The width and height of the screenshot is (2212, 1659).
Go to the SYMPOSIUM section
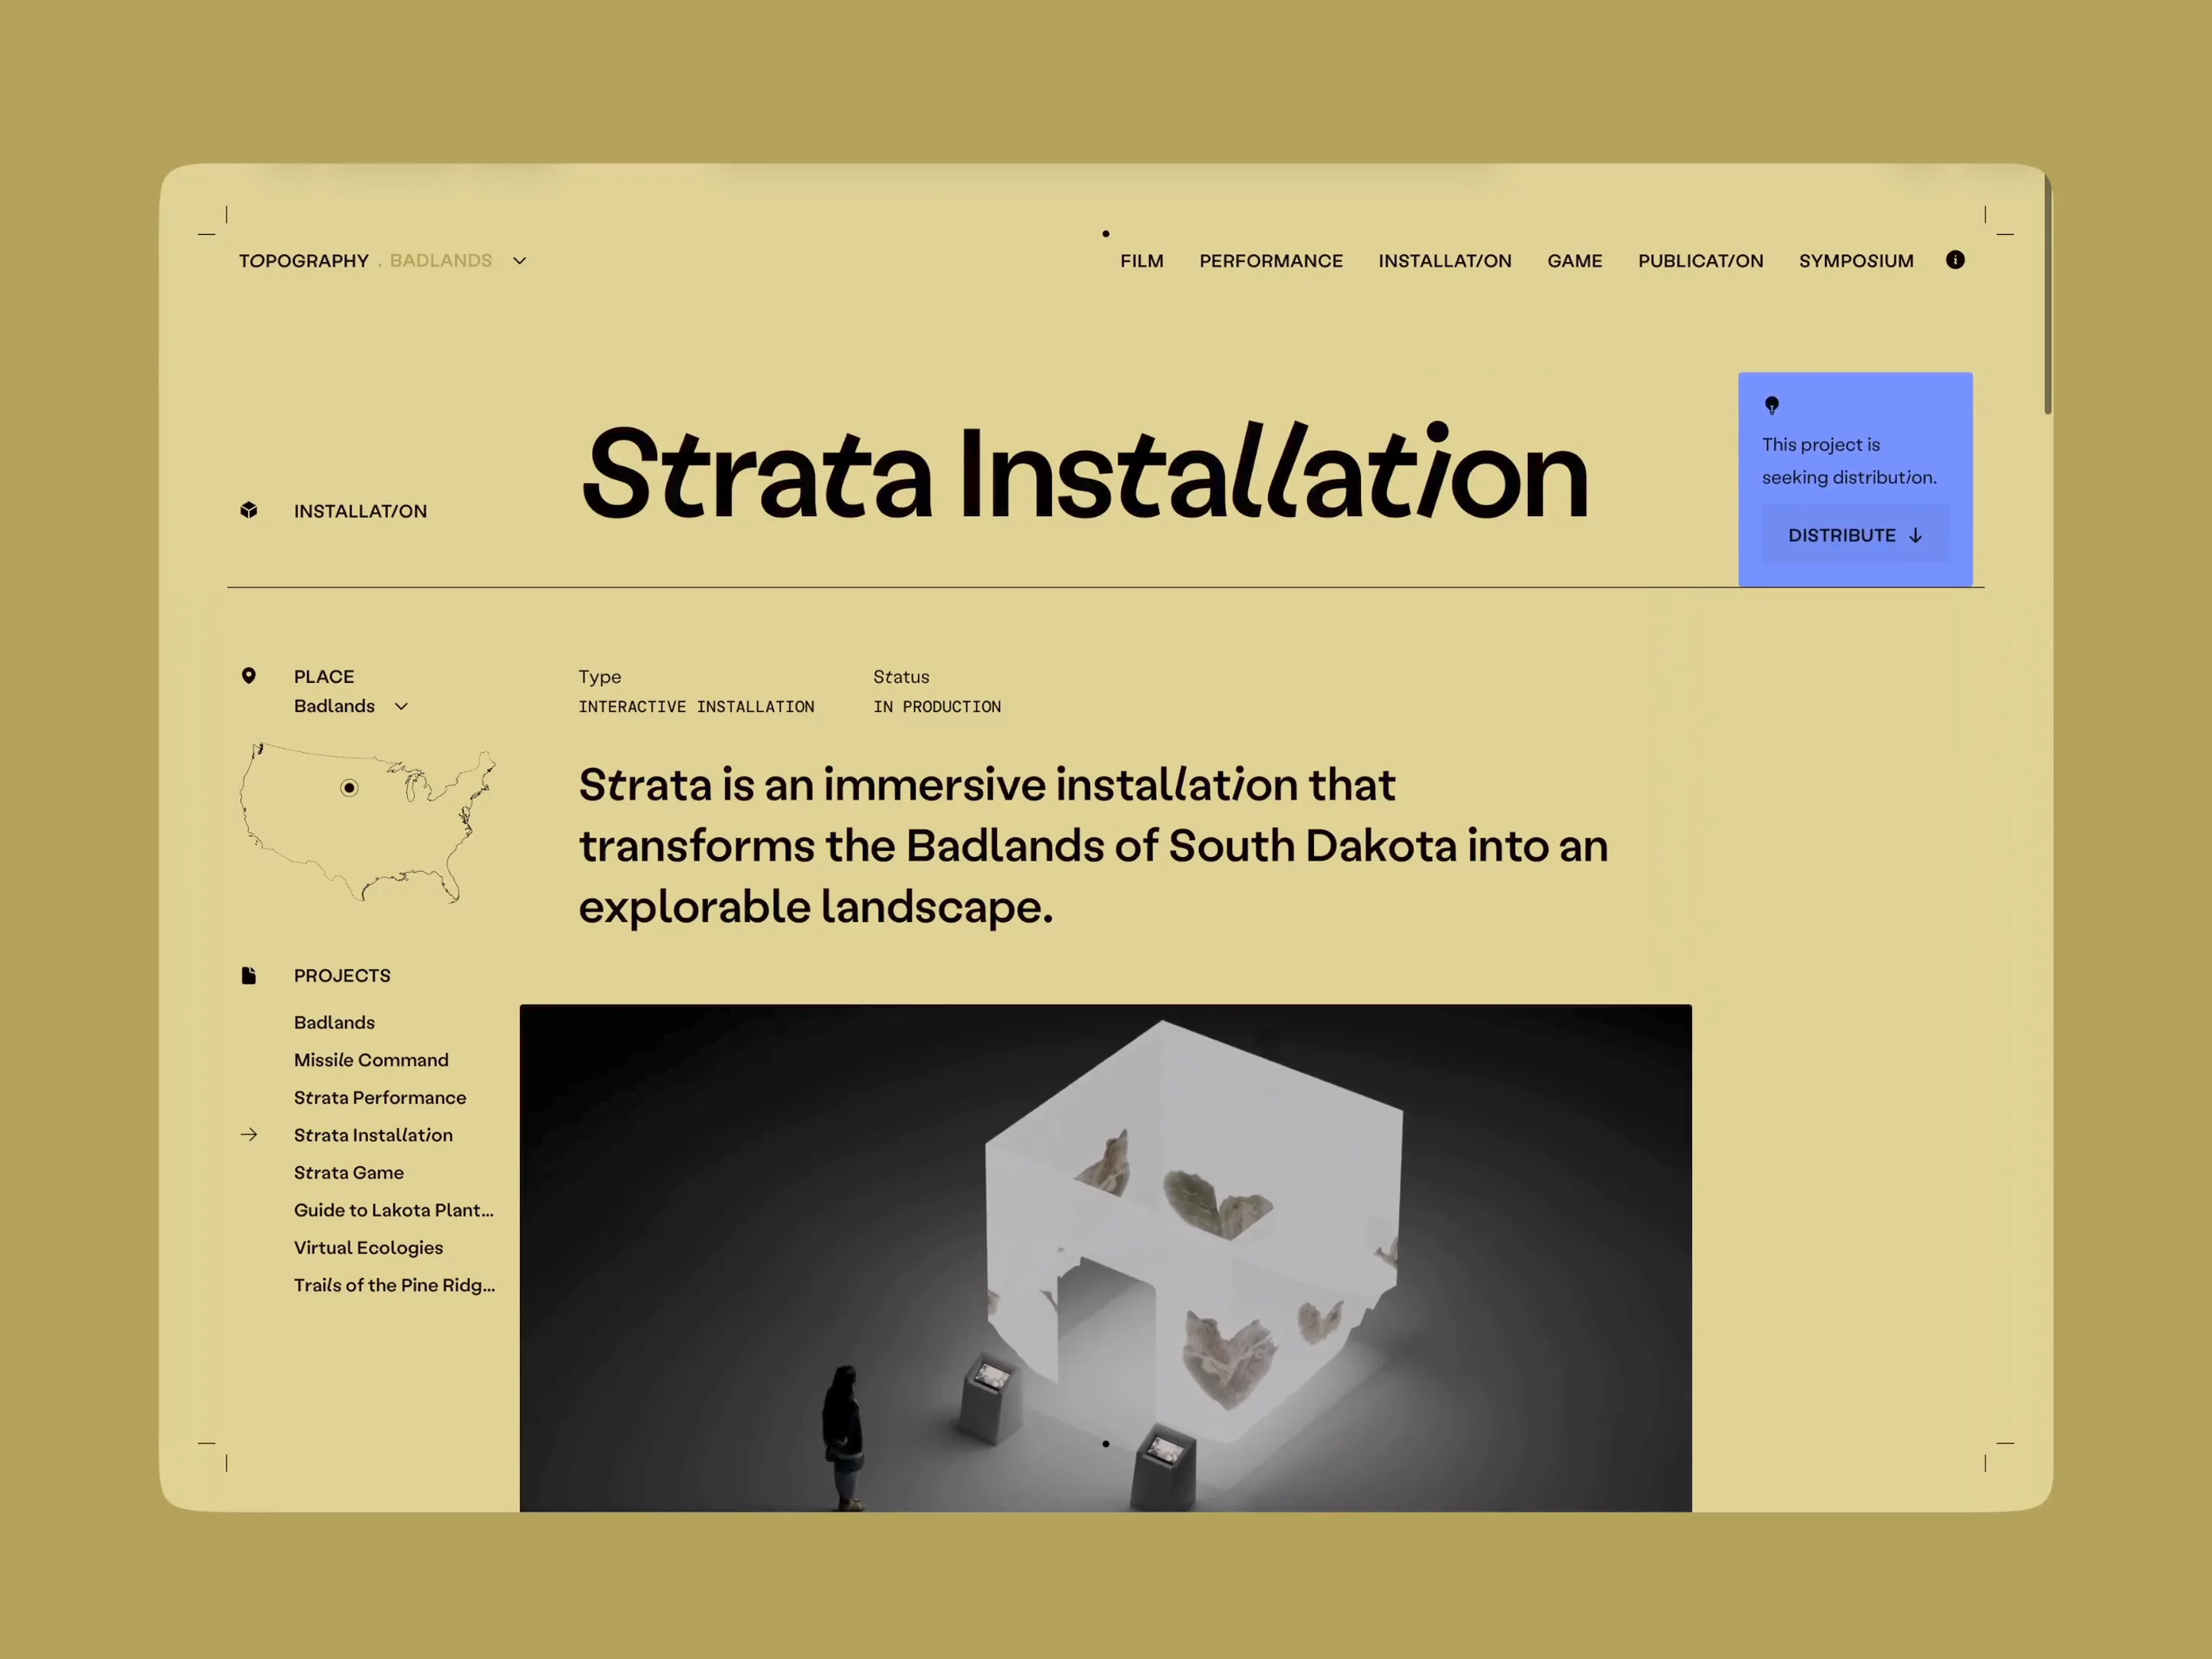tap(1856, 261)
